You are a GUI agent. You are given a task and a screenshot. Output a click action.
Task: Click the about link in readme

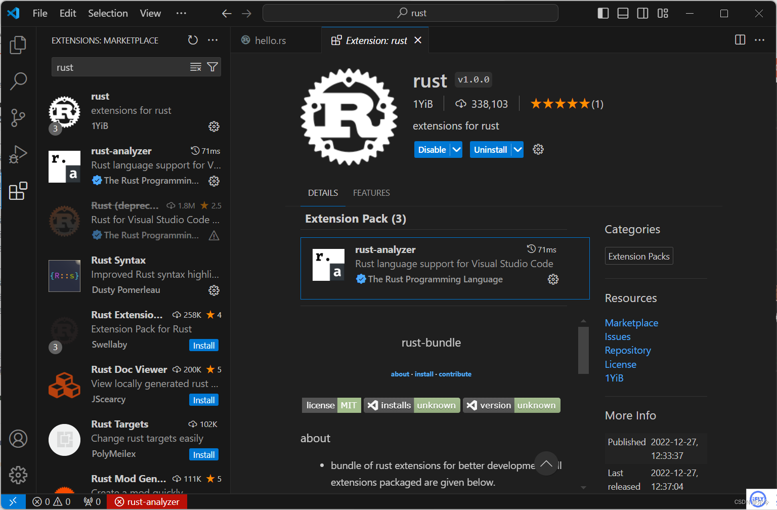(400, 374)
